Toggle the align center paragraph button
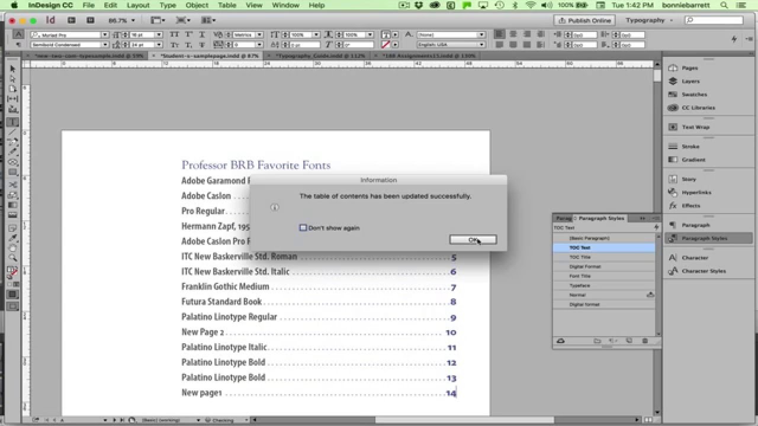The image size is (758, 426). tap(512, 35)
